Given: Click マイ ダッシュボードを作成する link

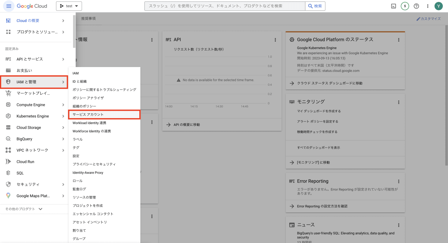Looking at the screenshot, I should pyautogui.click(x=319, y=111).
